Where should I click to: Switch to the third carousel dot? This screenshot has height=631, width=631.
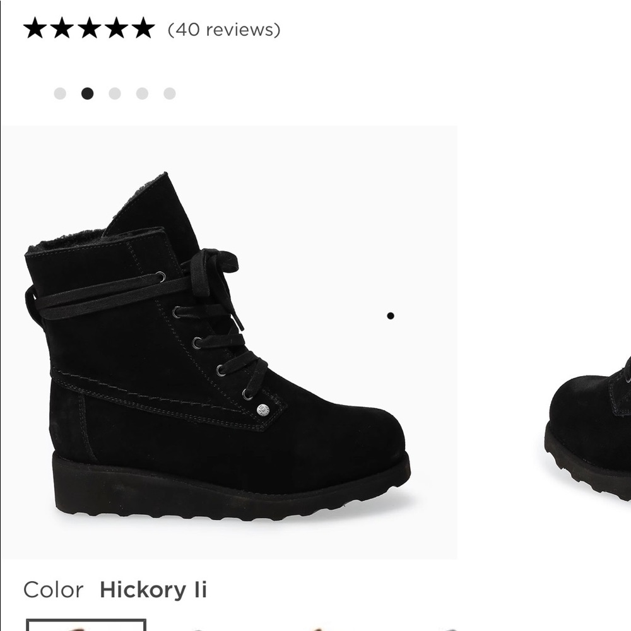115,93
